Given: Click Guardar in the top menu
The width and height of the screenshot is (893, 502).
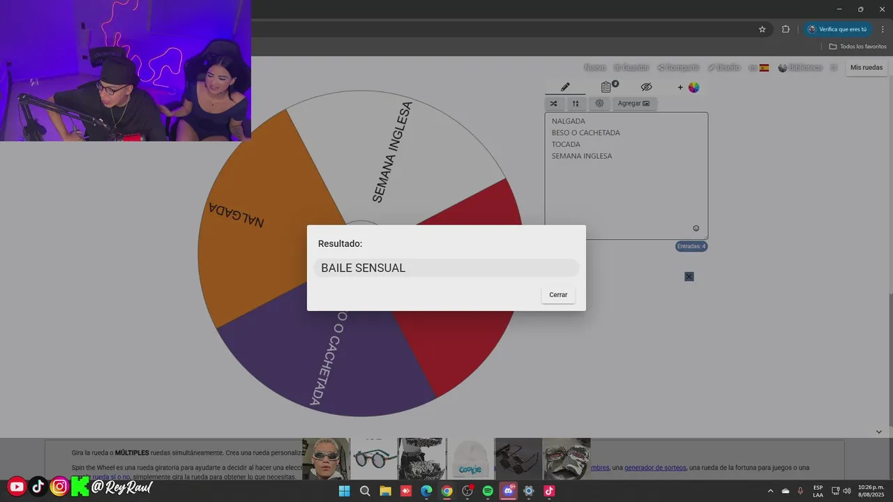Looking at the screenshot, I should coord(631,68).
